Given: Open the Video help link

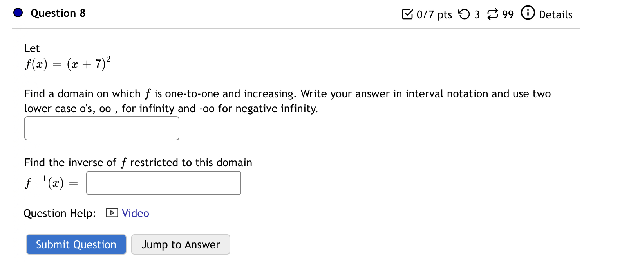Looking at the screenshot, I should point(135,214).
